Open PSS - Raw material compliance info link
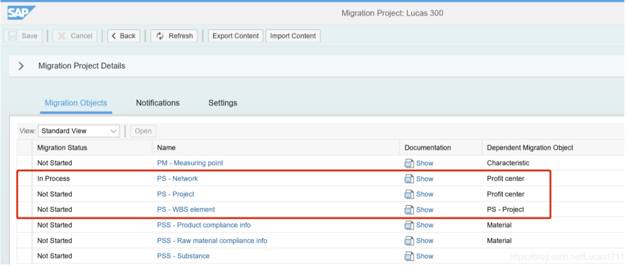 (212, 240)
